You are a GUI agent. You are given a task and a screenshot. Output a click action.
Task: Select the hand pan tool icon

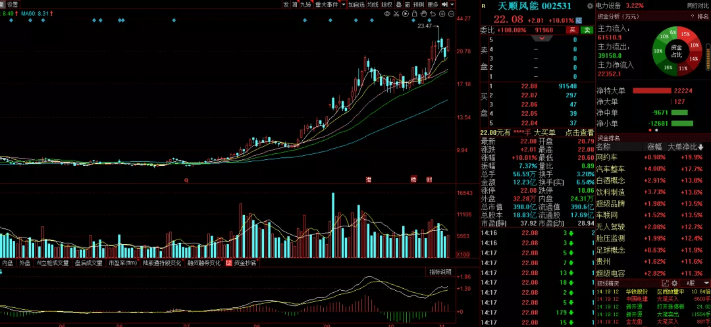(x=423, y=14)
